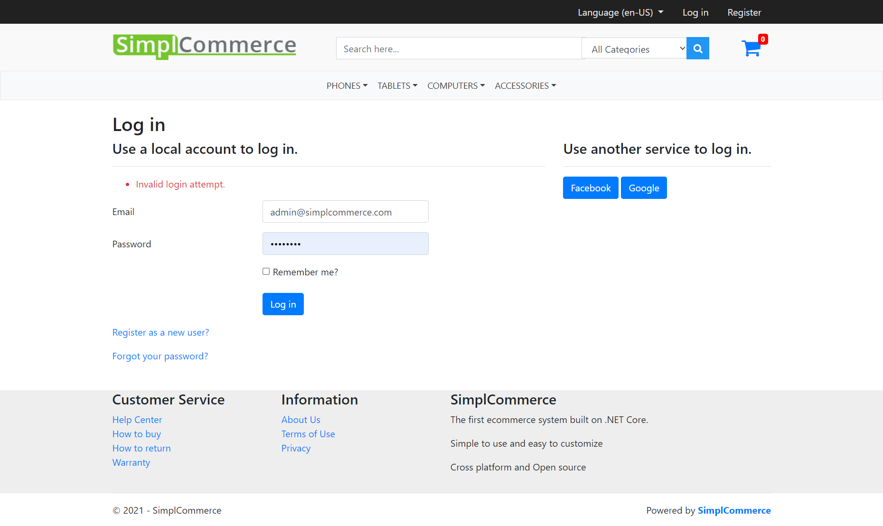The image size is (883, 526).
Task: Open About Us footer link
Action: pyautogui.click(x=301, y=420)
